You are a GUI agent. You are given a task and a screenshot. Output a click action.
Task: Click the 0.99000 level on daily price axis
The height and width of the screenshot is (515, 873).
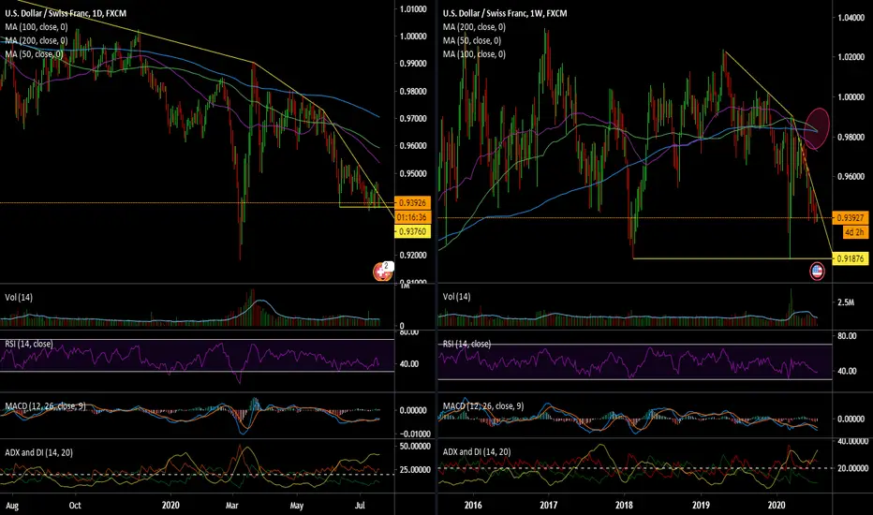(413, 64)
